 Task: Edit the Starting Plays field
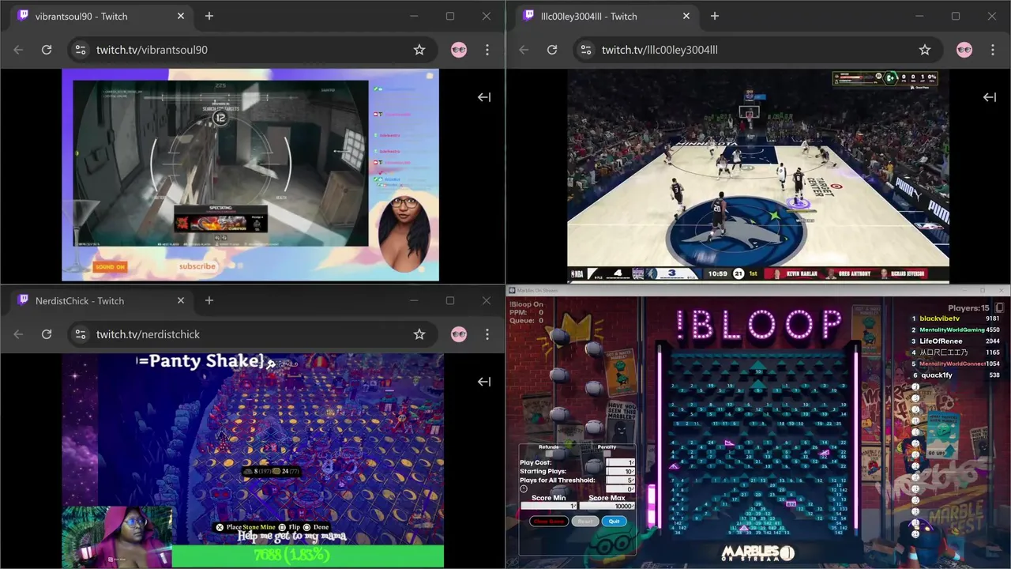620,471
